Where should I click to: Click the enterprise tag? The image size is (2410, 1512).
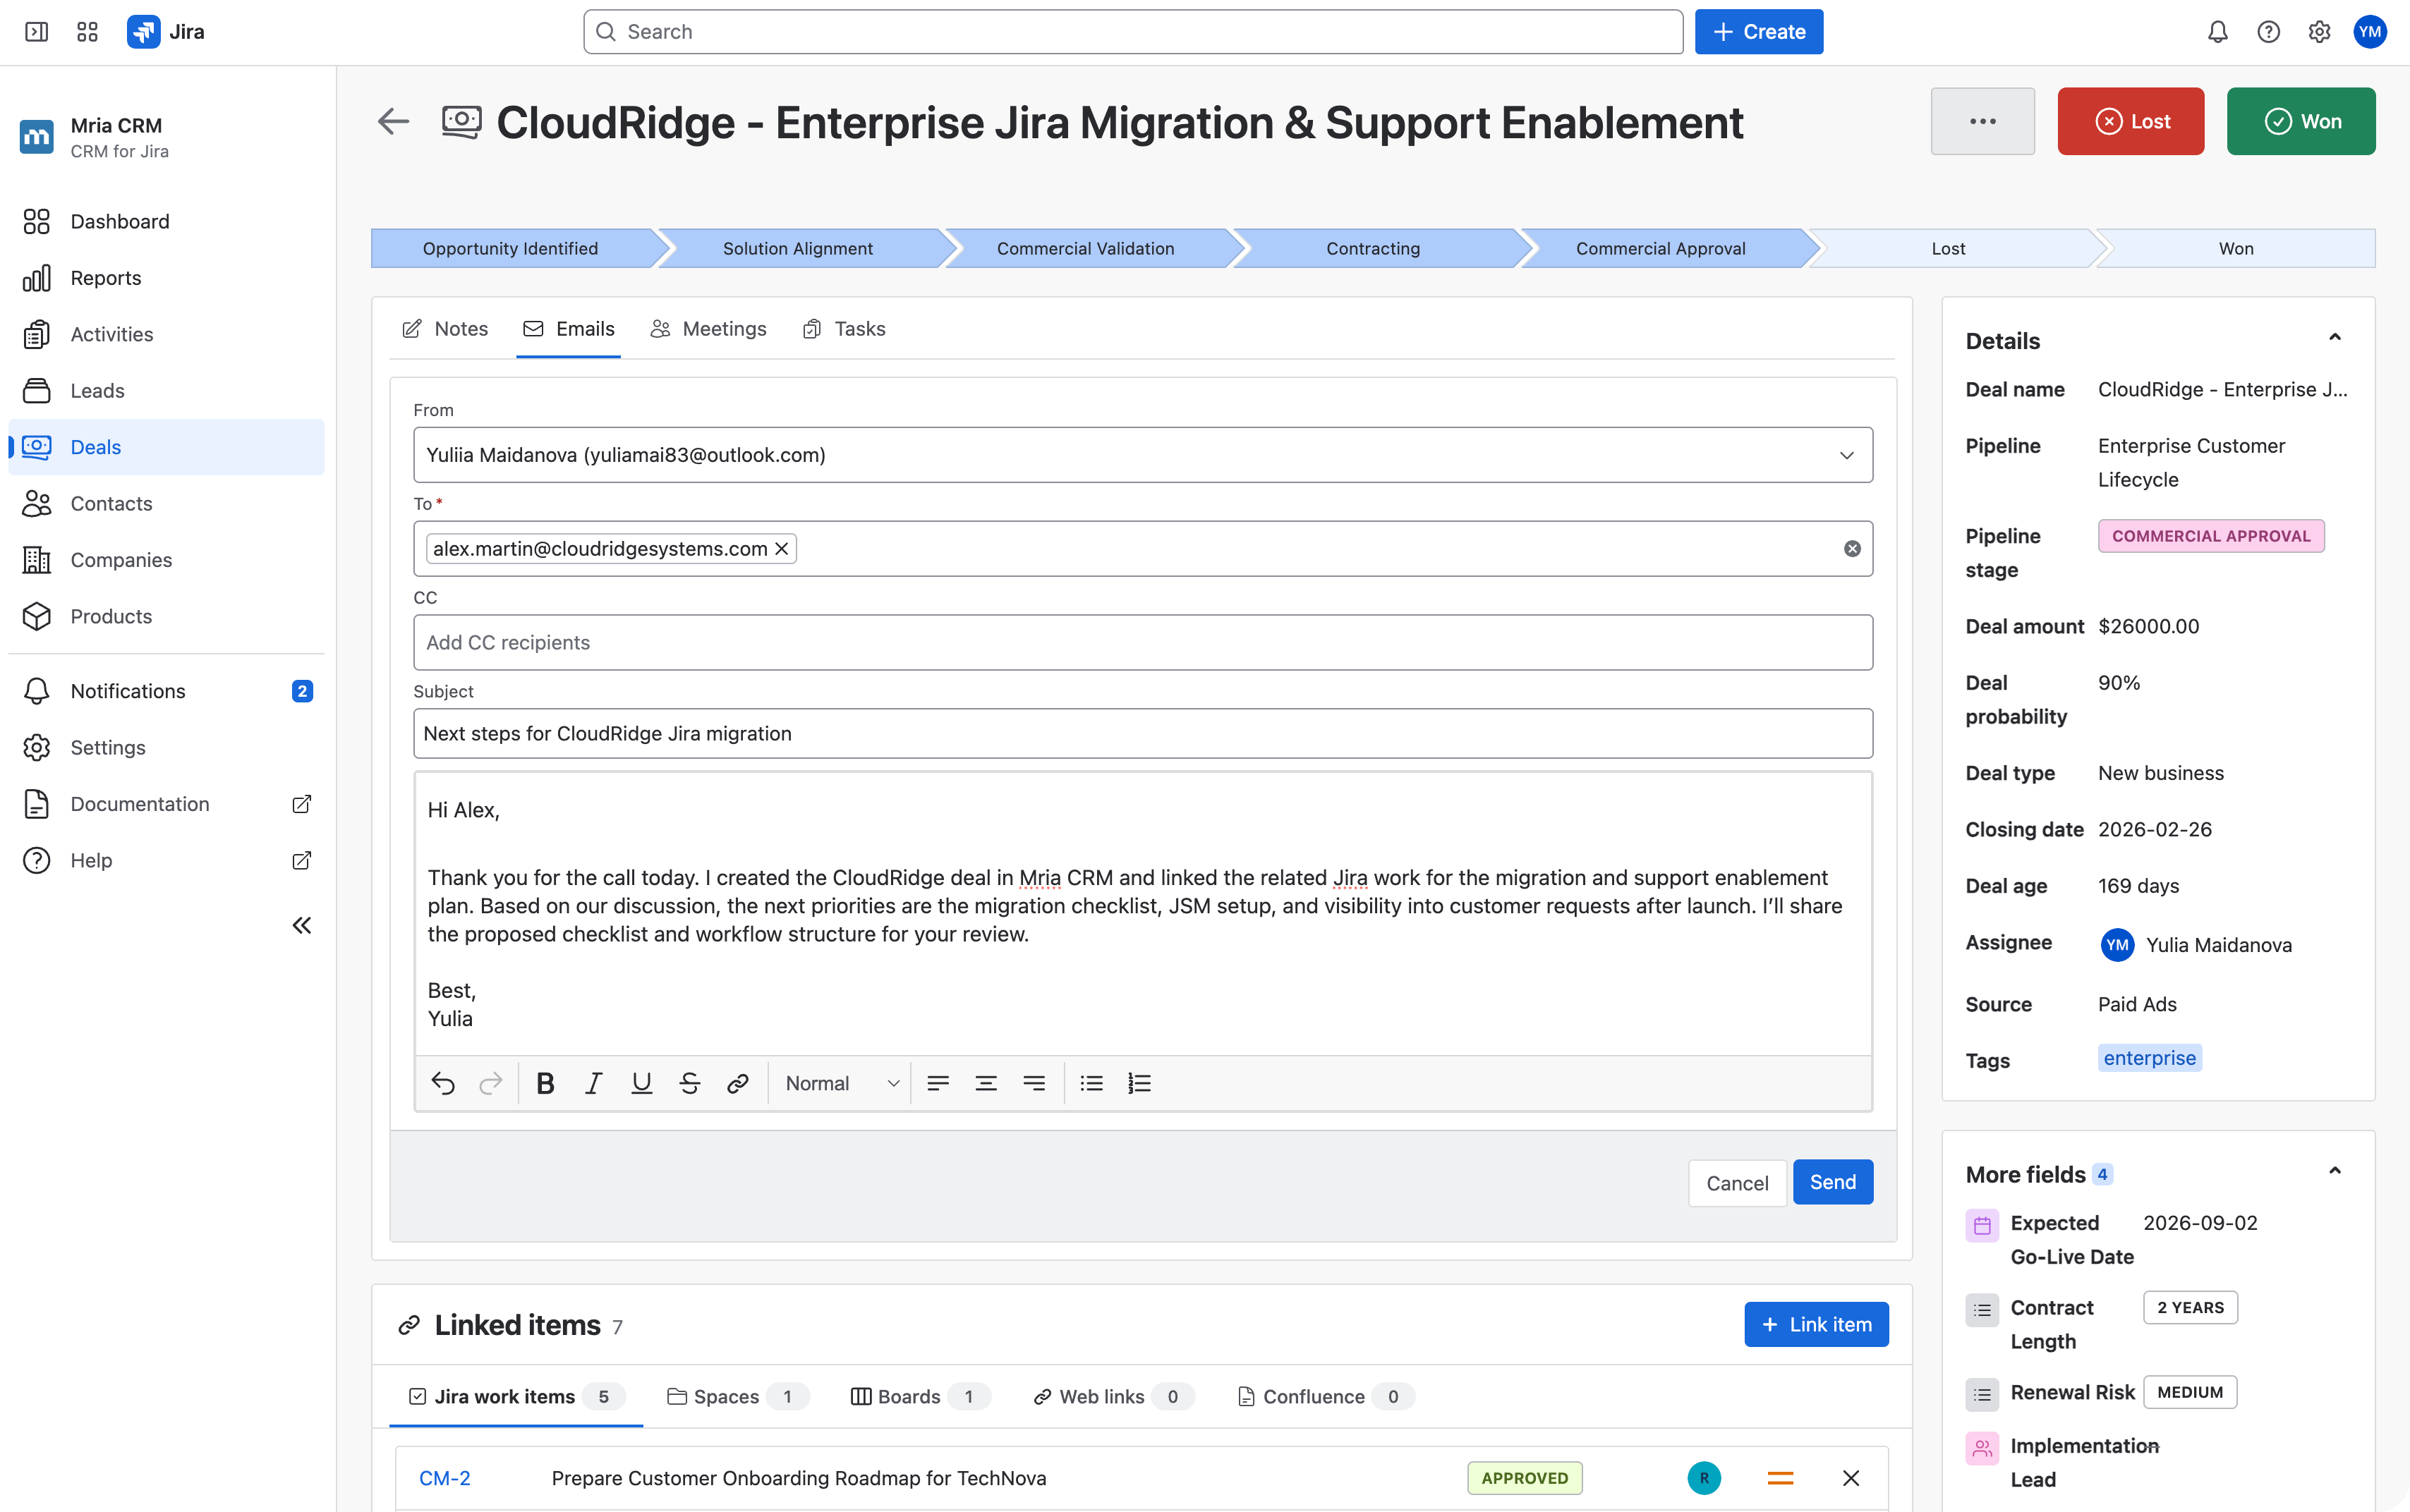[x=2149, y=1058]
